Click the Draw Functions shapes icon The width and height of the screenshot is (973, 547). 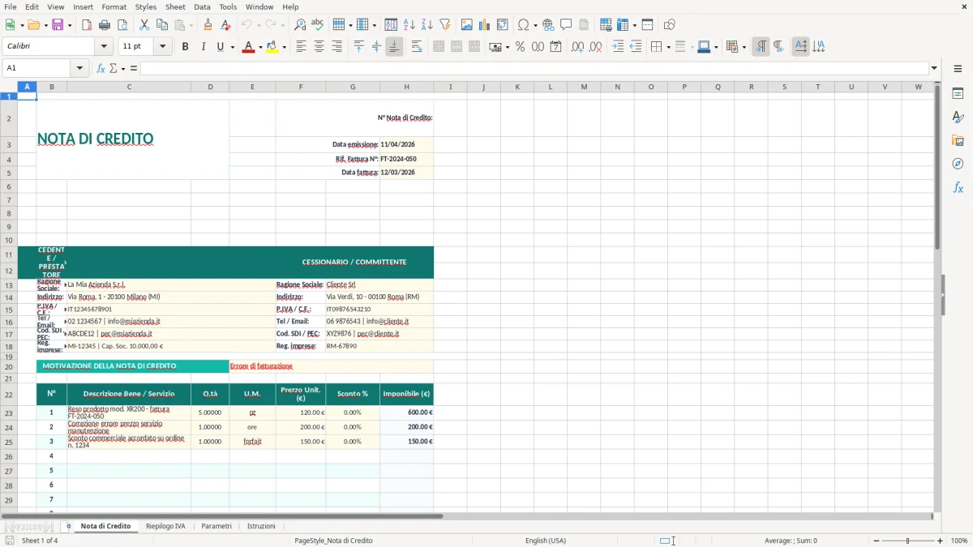(x=670, y=25)
